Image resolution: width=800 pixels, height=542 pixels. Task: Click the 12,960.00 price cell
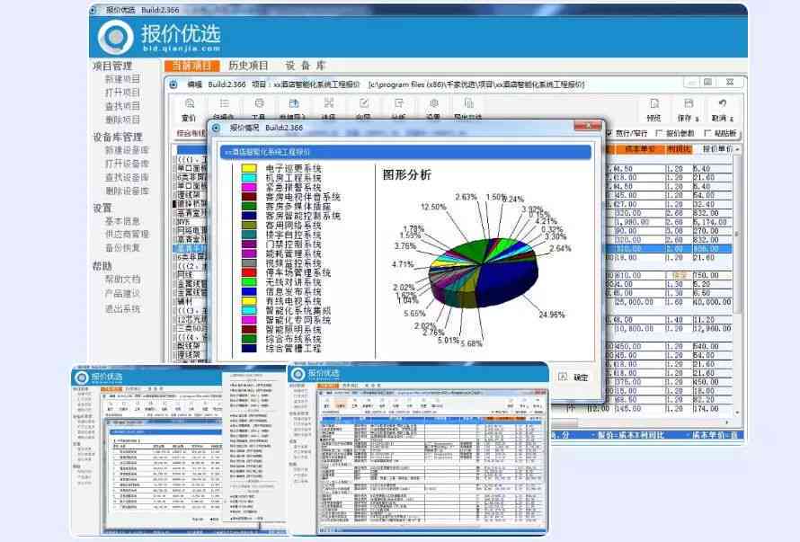(x=712, y=329)
